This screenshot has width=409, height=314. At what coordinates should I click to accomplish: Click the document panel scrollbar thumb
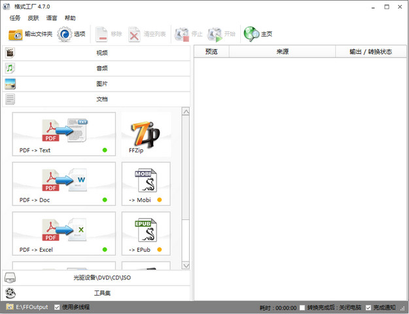(x=186, y=167)
